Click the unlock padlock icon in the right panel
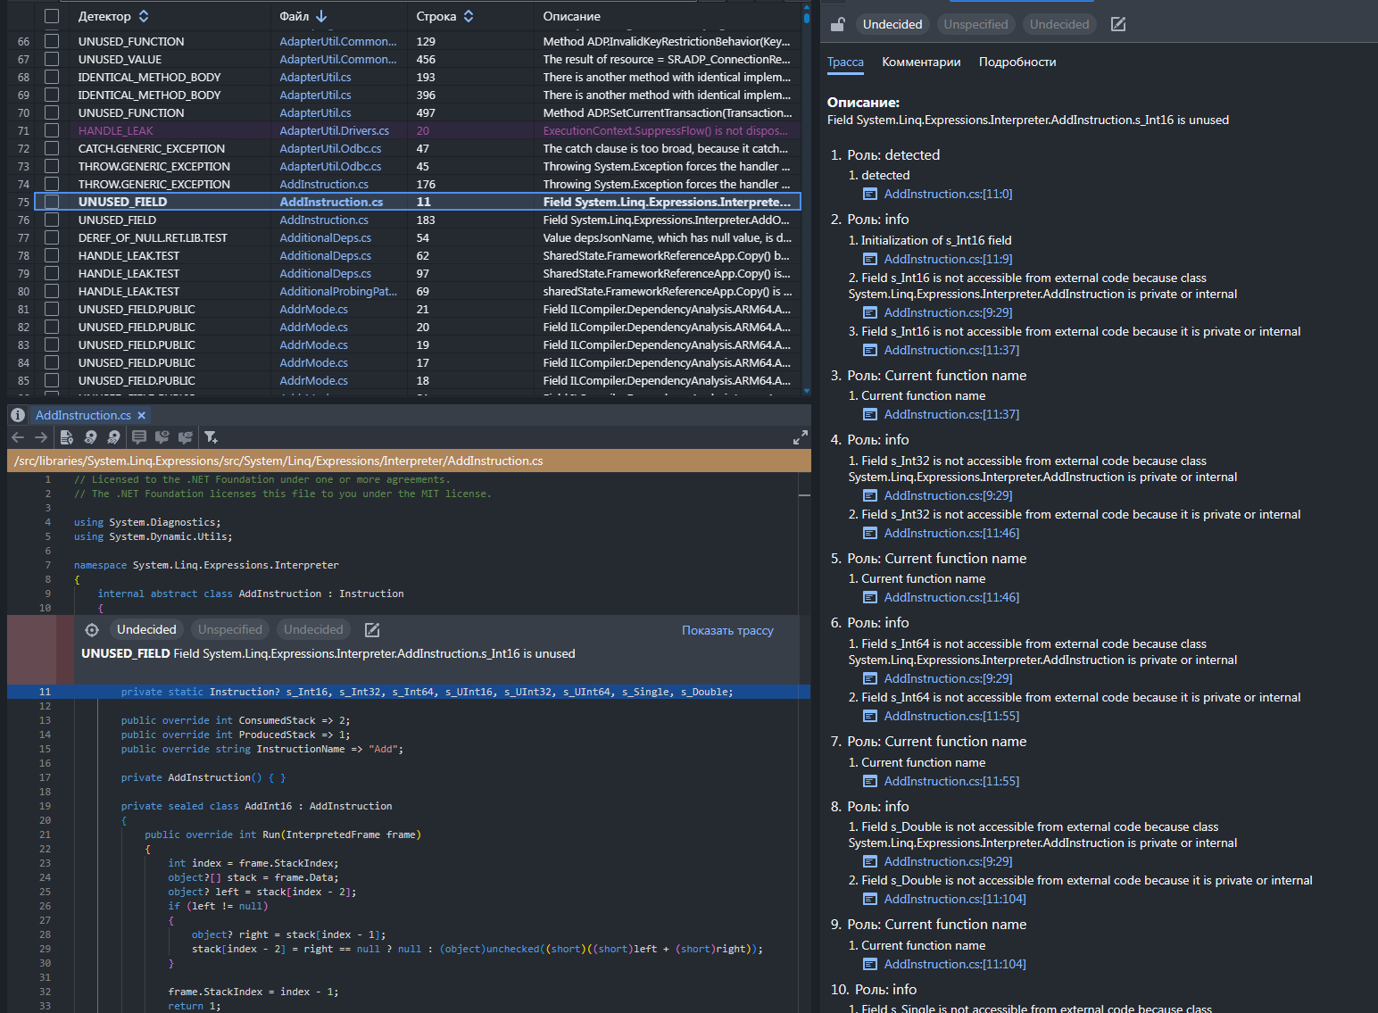1378x1013 pixels. click(x=837, y=25)
